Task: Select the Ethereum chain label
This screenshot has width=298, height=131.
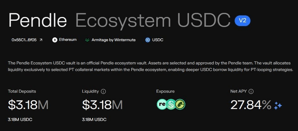Action: 68,40
